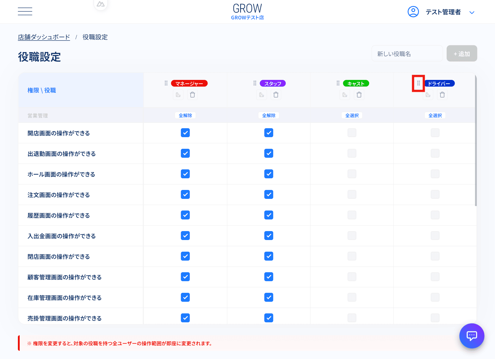Click the edit icon under マネージャー

pyautogui.click(x=178, y=95)
